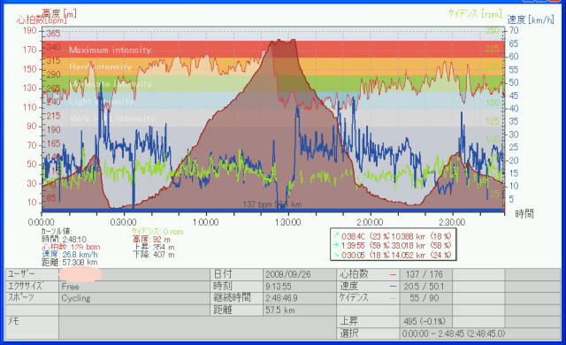Click the ascent value 495 (-0.1%)

click(x=424, y=321)
